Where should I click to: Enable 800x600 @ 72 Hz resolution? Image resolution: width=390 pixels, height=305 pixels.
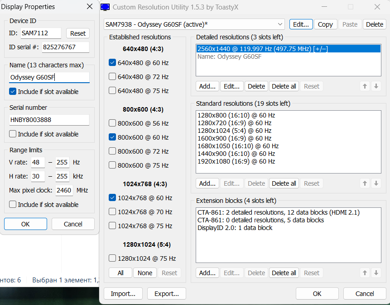click(x=112, y=151)
